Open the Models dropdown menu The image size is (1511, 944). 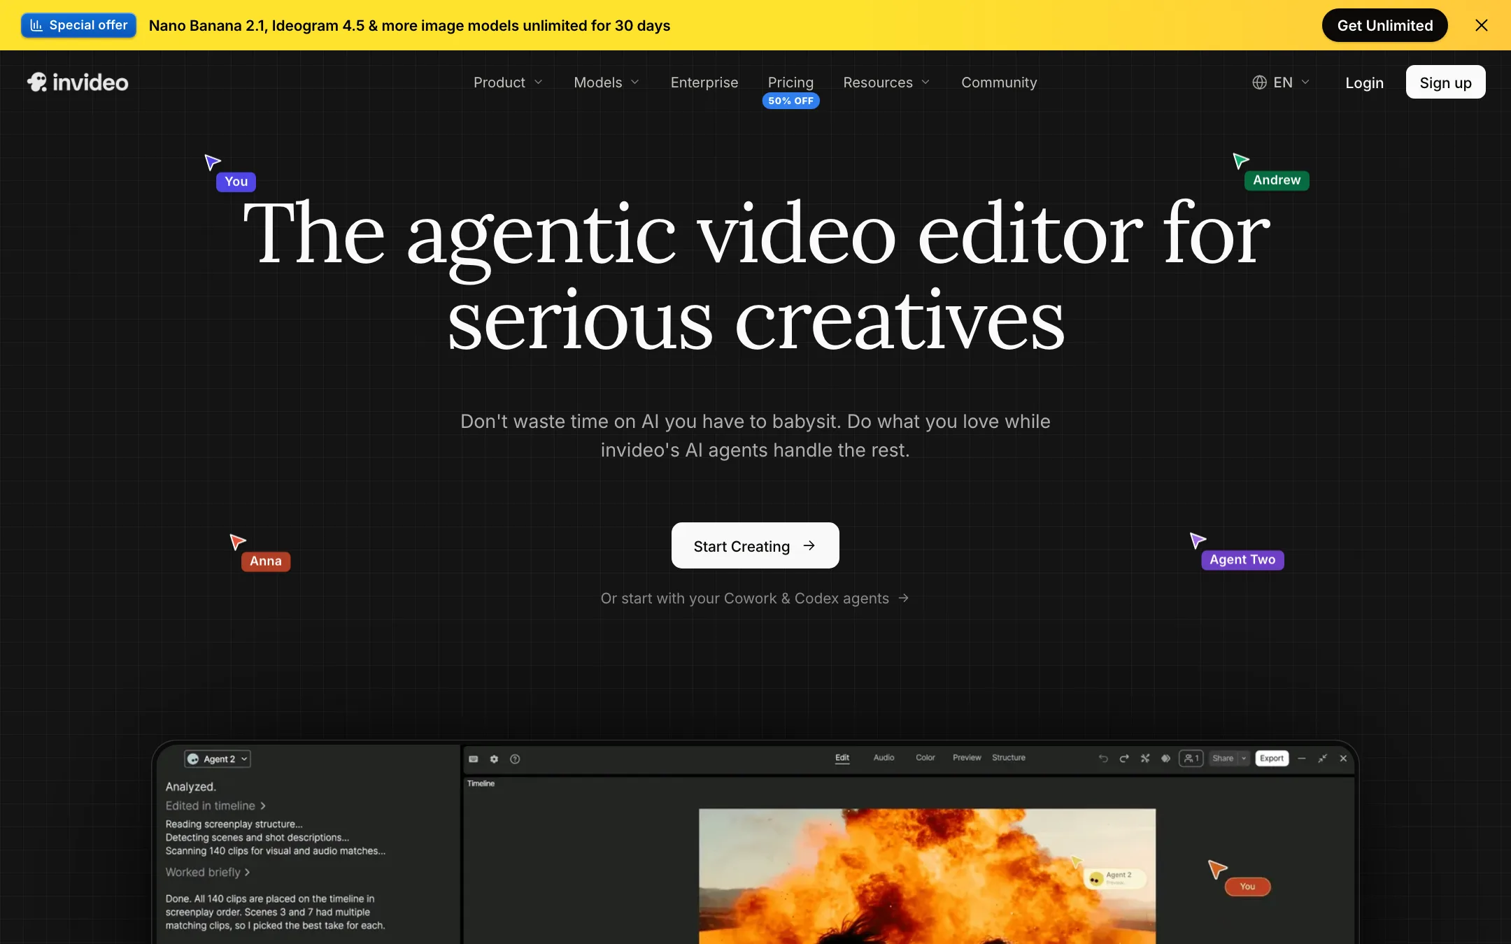tap(606, 83)
